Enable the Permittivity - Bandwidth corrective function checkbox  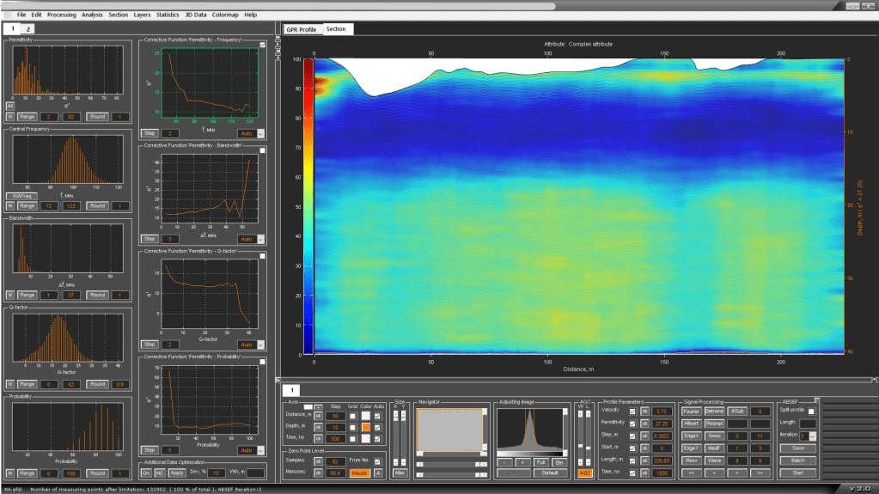263,150
